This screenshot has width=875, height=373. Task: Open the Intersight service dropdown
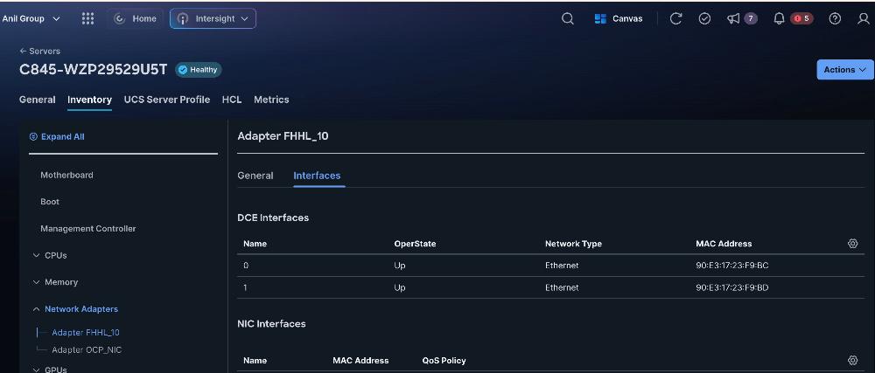tap(213, 18)
